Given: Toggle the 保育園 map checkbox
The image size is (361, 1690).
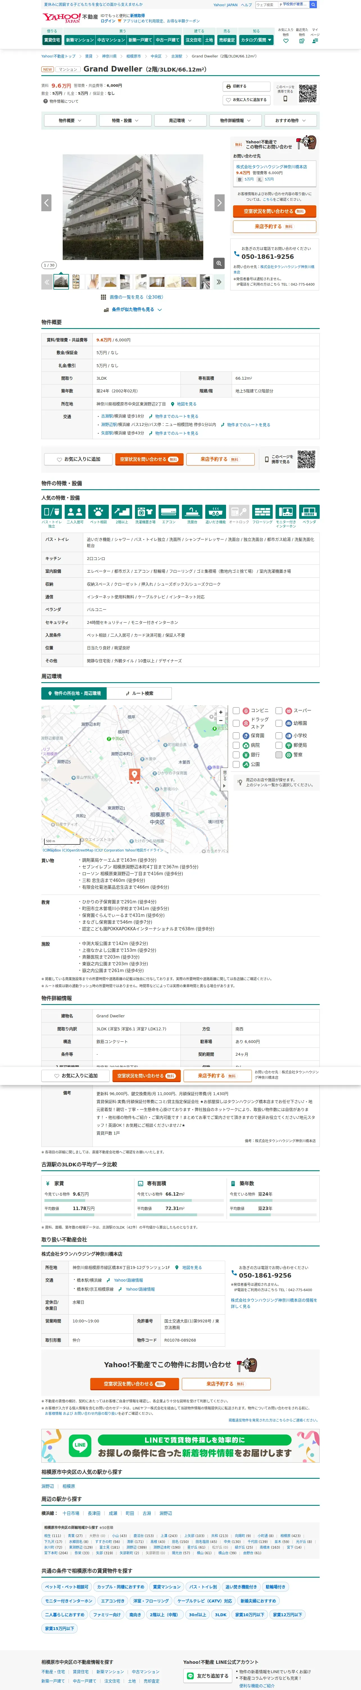Looking at the screenshot, I should 236,736.
